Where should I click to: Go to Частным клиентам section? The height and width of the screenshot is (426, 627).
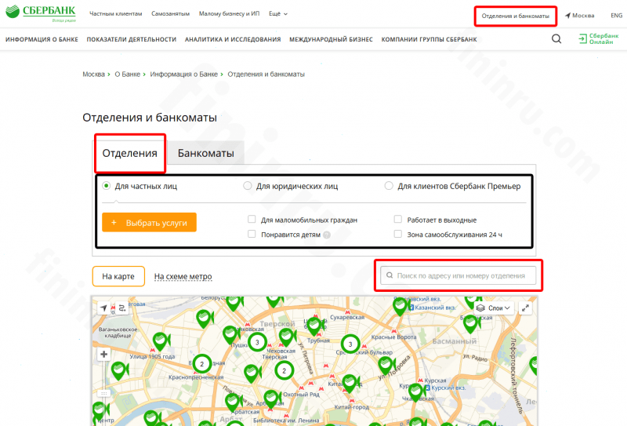coord(115,13)
